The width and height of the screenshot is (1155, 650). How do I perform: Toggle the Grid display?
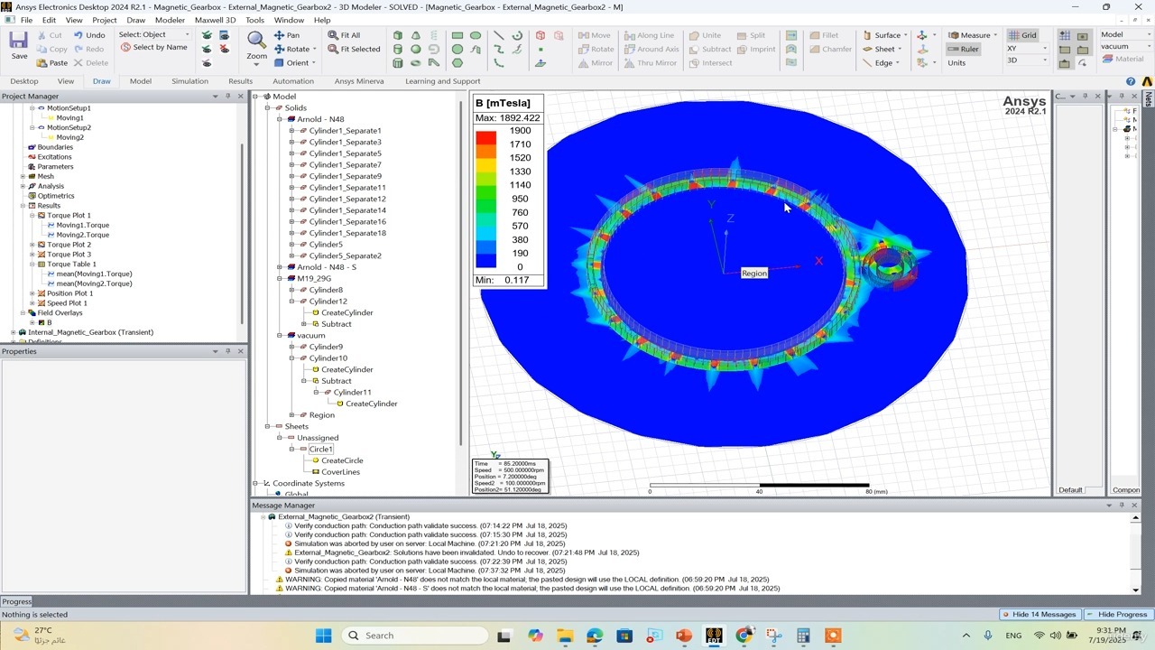1022,35
